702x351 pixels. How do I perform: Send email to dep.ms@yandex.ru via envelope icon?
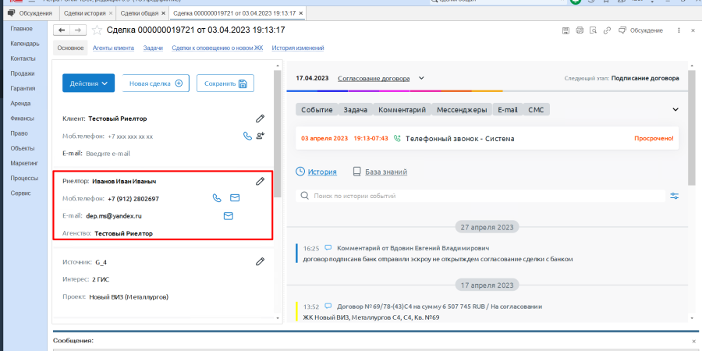pos(229,216)
